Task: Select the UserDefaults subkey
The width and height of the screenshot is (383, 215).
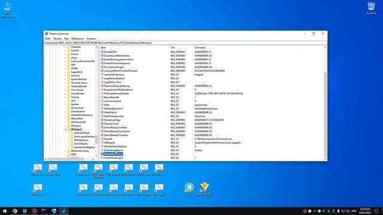Action: click(x=81, y=144)
